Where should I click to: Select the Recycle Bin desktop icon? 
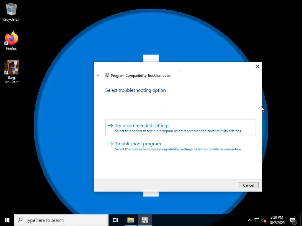12,12
